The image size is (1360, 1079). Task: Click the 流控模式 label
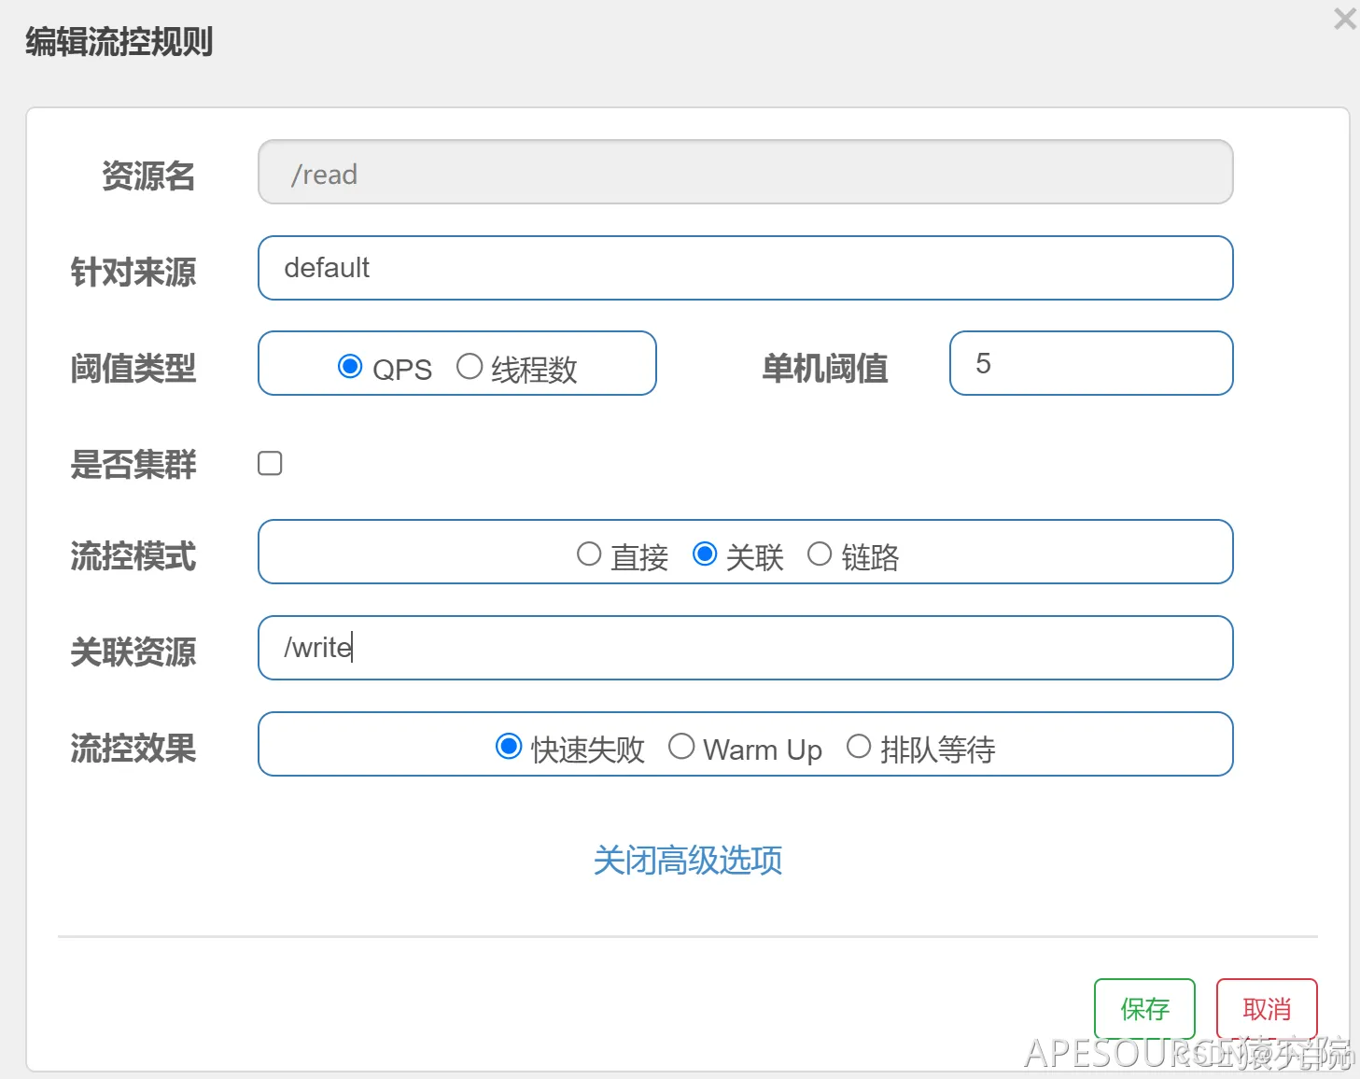point(133,556)
